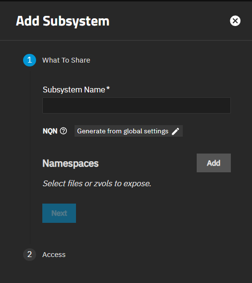Click the Next button

59,213
